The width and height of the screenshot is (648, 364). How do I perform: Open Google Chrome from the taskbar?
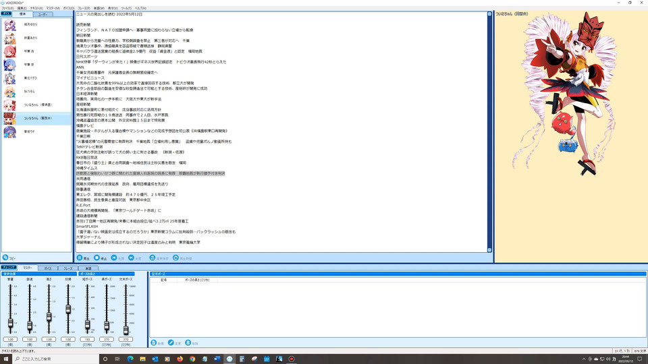(x=192, y=359)
